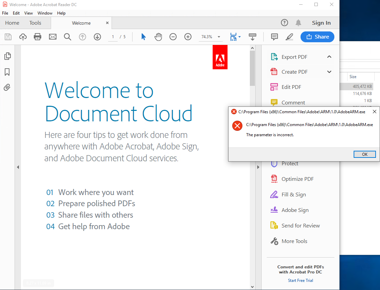Image resolution: width=380 pixels, height=290 pixels.
Task: Close the Welcome document tab
Action: [108, 23]
